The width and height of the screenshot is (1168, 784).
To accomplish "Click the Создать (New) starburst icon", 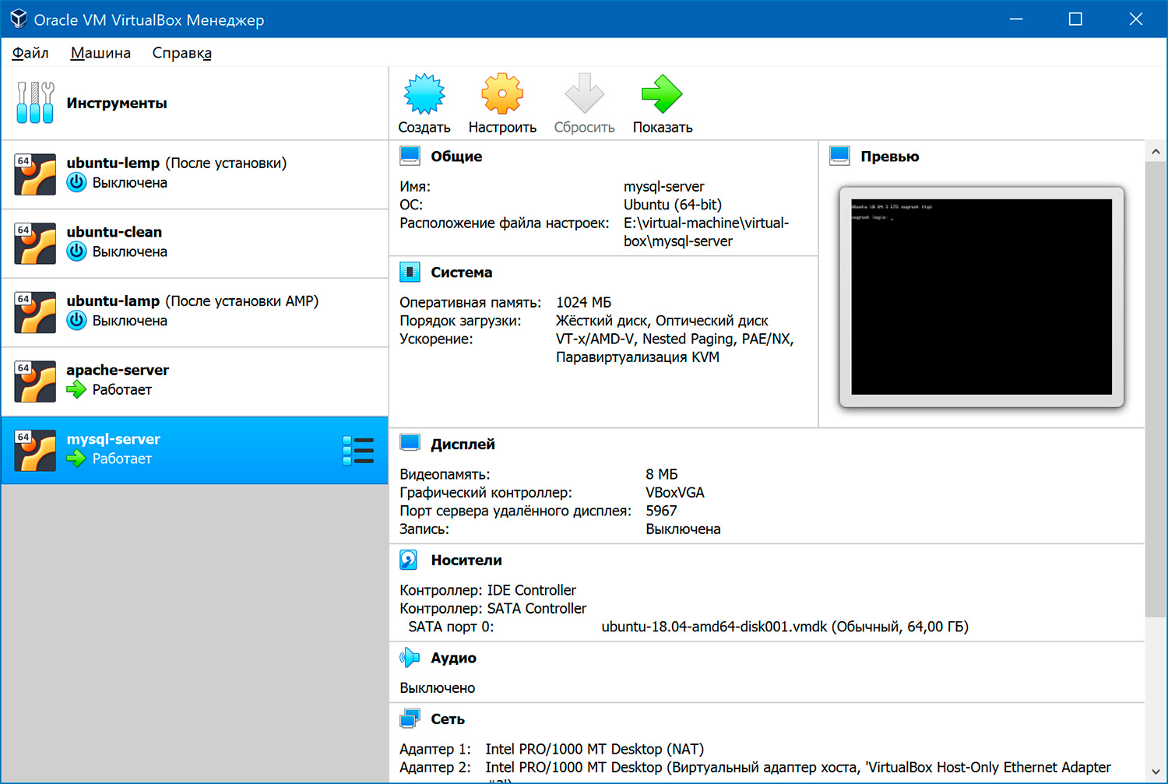I will [424, 94].
